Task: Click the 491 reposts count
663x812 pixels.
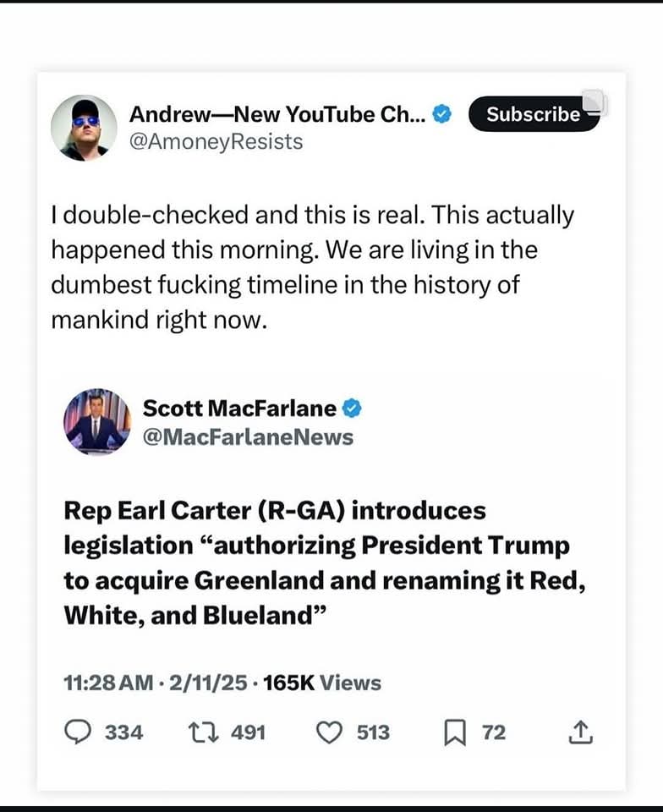Action: pyautogui.click(x=248, y=732)
